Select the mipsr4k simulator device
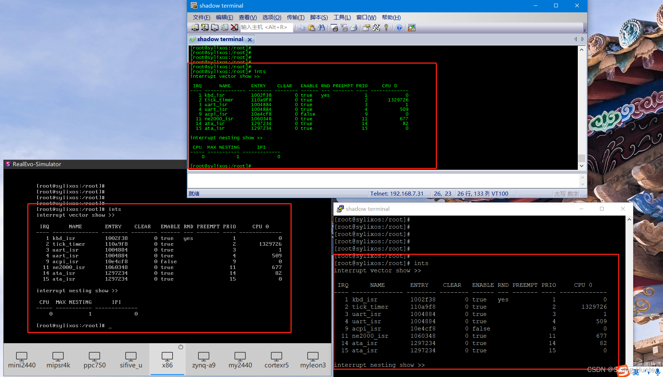This screenshot has width=663, height=377. click(x=58, y=360)
